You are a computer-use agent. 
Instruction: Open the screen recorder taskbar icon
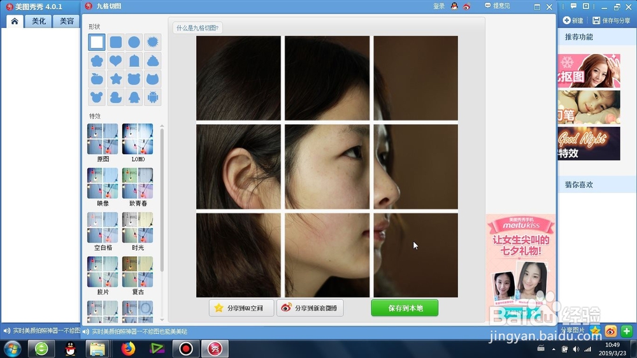tap(185, 348)
